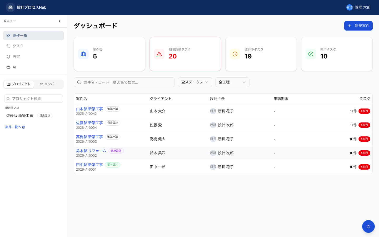Click the 新規案件 button

pyautogui.click(x=358, y=26)
